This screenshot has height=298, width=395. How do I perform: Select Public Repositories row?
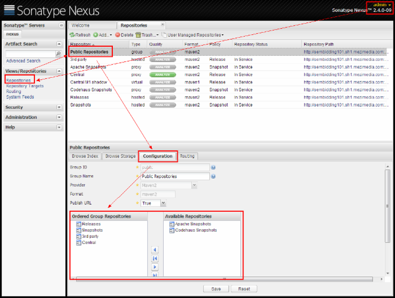[x=228, y=52]
